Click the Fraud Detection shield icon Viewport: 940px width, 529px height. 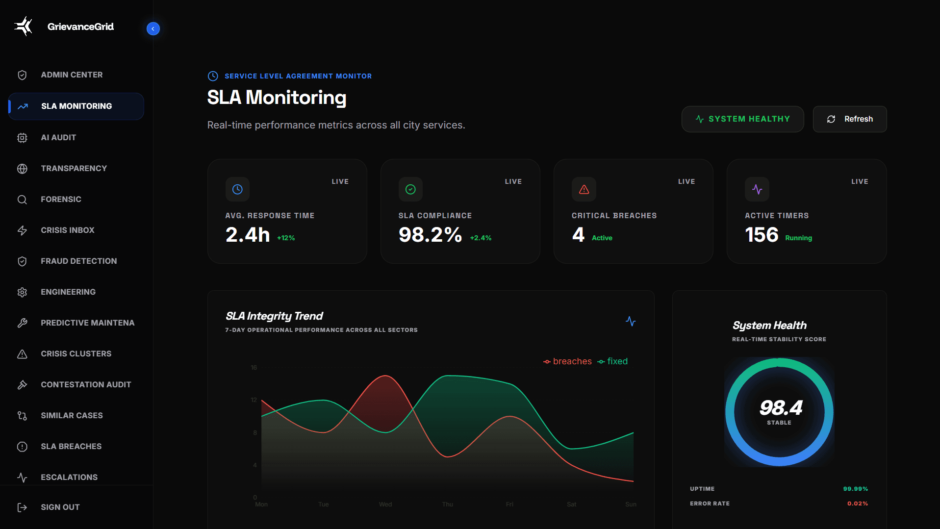22,261
